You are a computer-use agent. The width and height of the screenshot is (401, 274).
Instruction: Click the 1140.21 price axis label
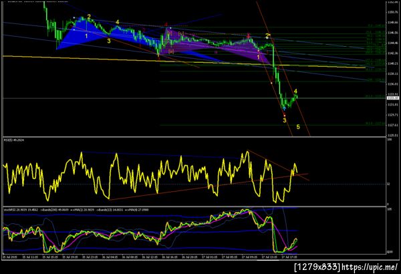click(x=393, y=63)
